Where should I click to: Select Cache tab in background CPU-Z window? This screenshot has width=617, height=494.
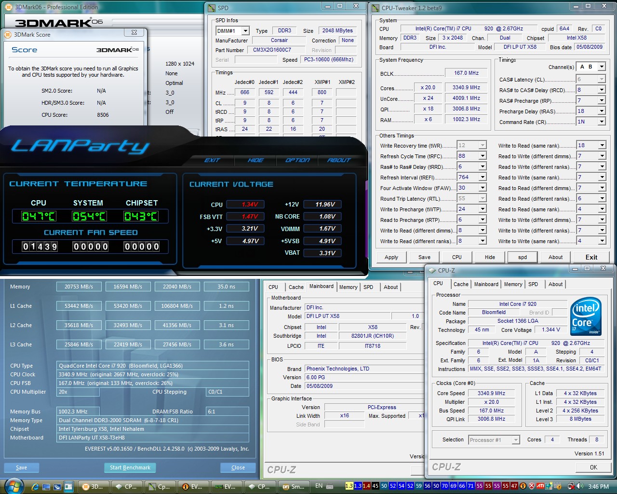[296, 287]
